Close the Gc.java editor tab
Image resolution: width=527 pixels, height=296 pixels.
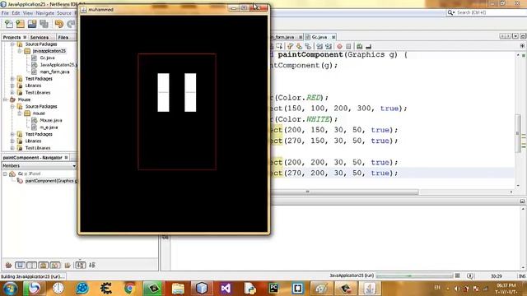[333, 37]
